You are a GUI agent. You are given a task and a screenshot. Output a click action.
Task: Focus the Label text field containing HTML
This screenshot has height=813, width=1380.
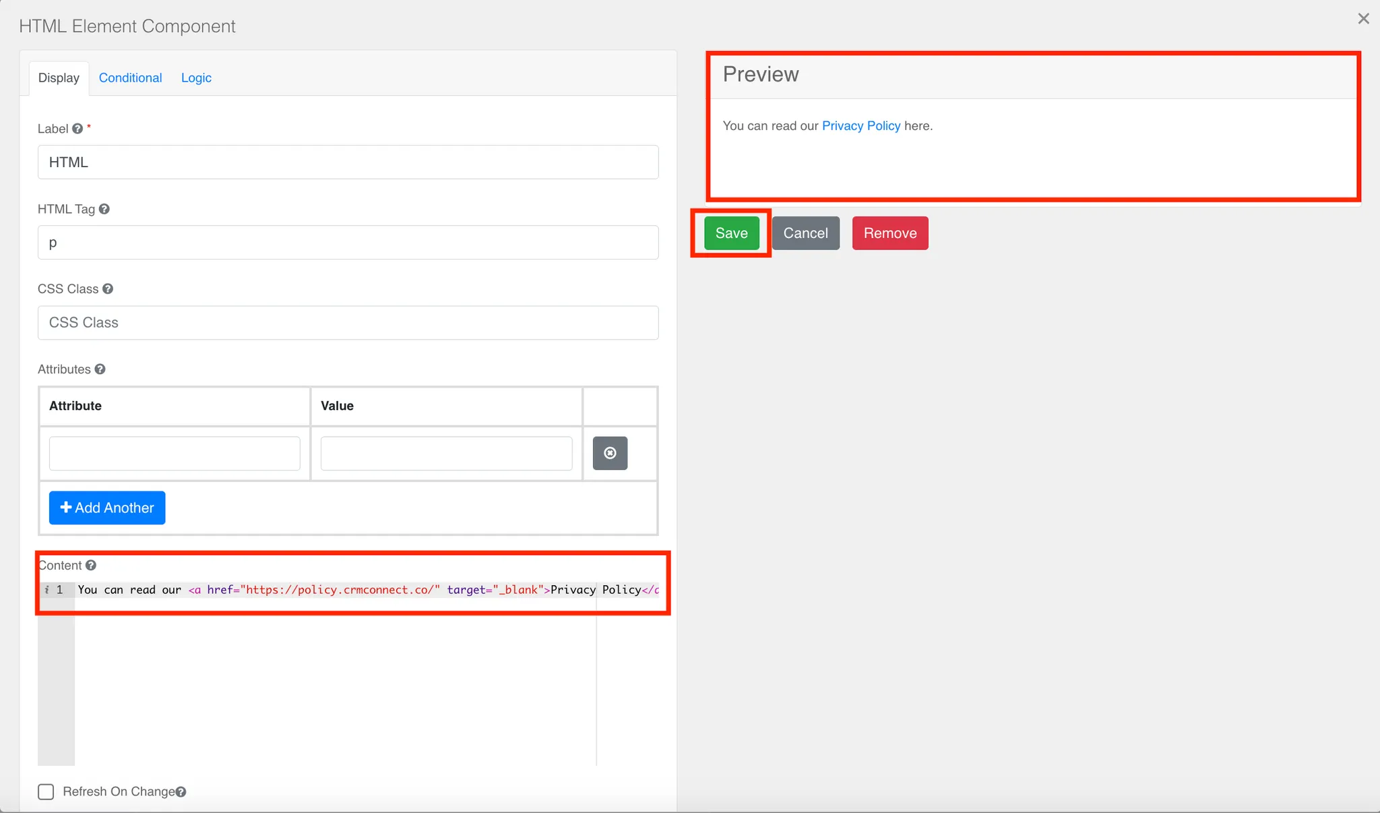click(x=348, y=162)
